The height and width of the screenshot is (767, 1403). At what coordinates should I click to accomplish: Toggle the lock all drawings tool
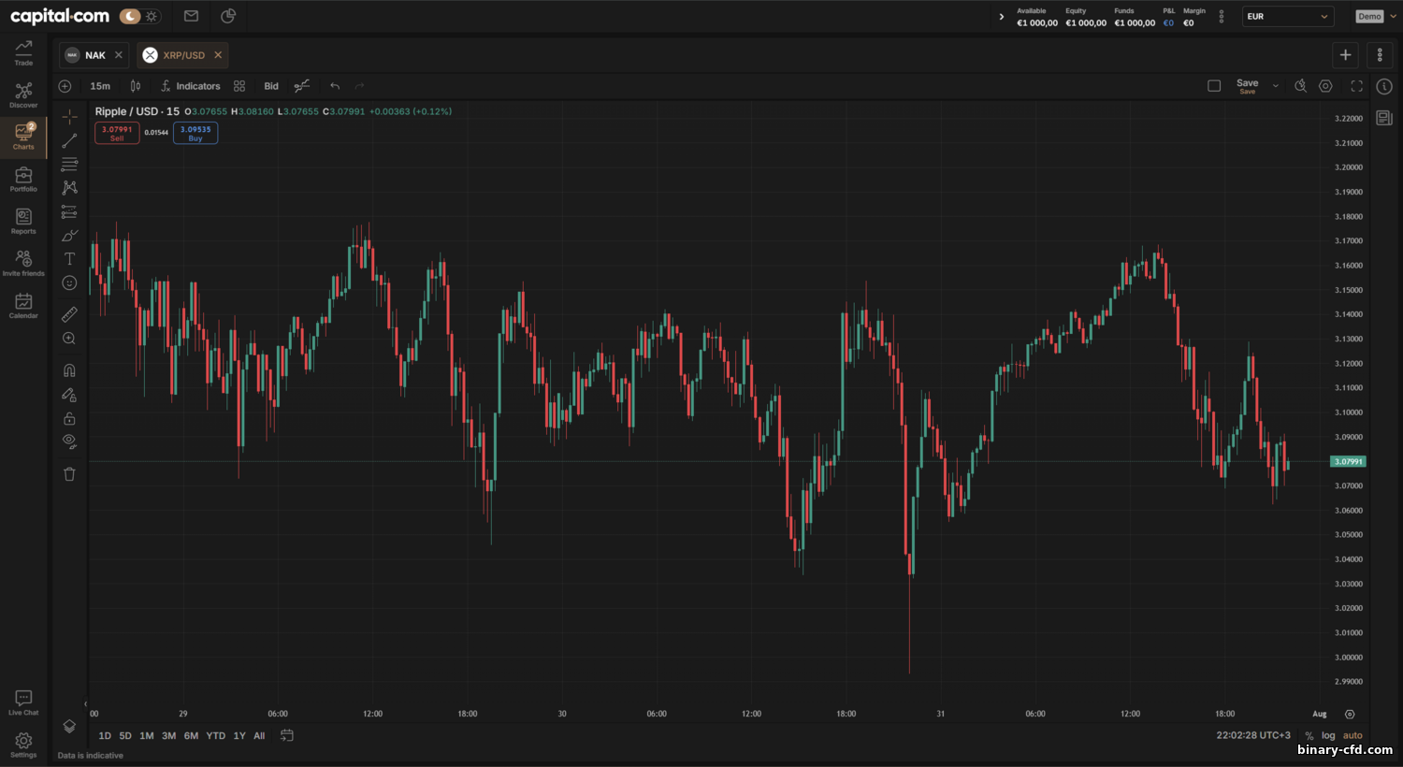69,418
